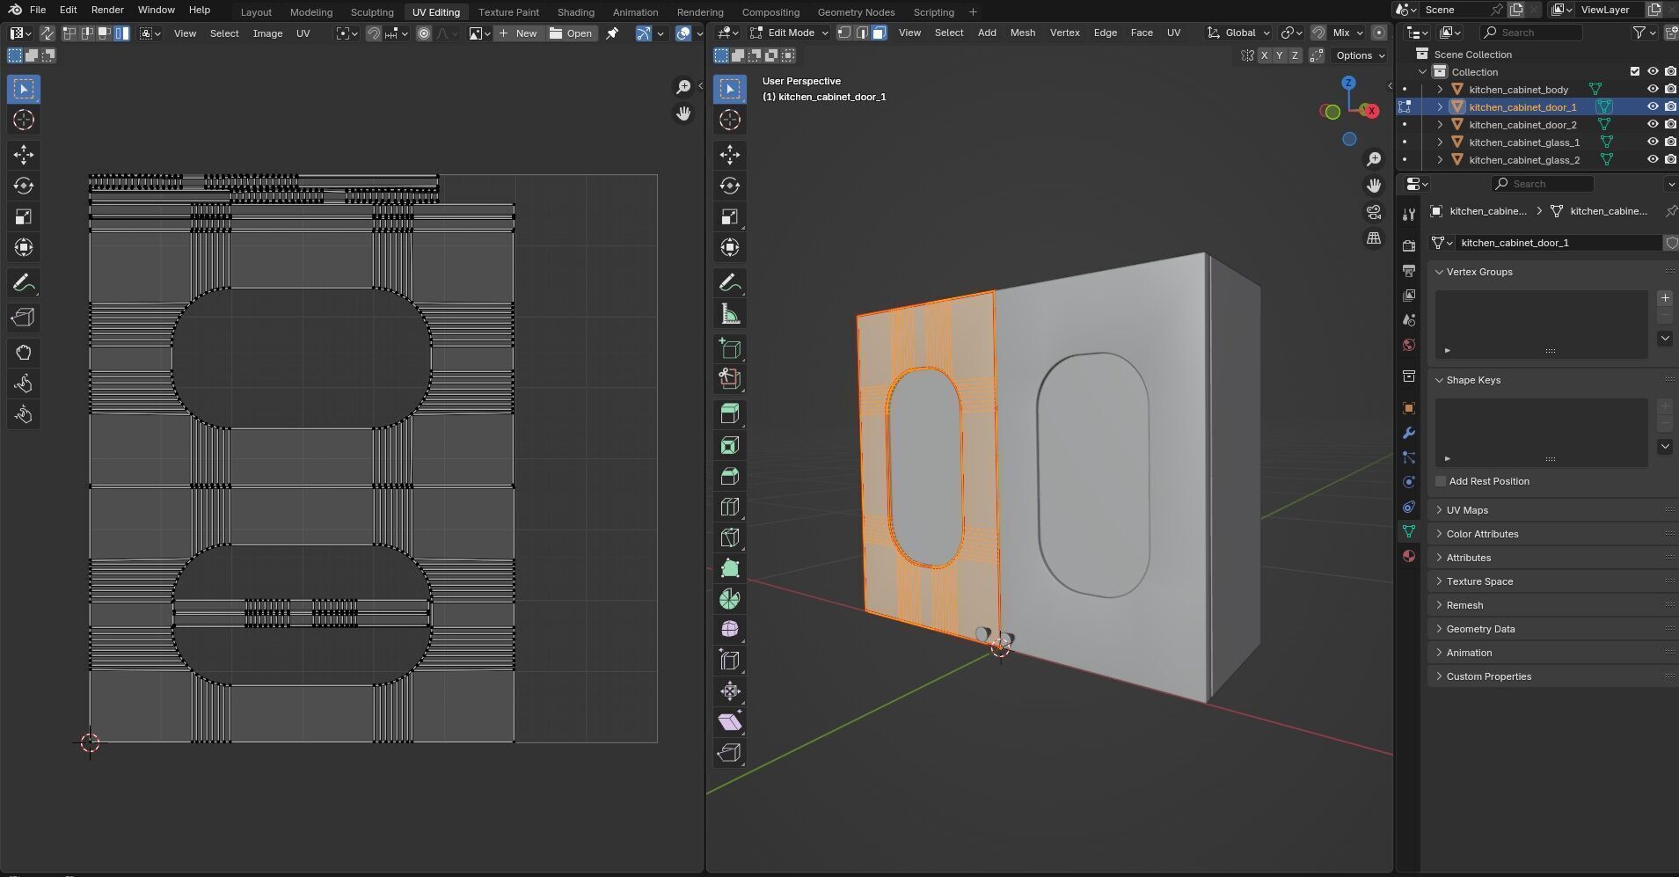
Task: Toggle Collection exclude checkbox
Action: pos(1635,71)
